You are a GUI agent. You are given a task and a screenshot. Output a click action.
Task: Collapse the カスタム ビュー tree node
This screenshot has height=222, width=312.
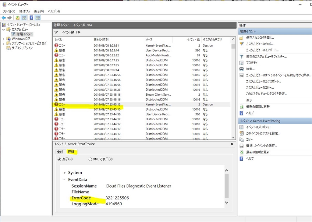3,30
